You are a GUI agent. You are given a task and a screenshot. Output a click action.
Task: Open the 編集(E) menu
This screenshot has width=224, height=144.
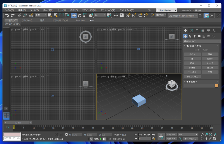[x=22, y=10]
